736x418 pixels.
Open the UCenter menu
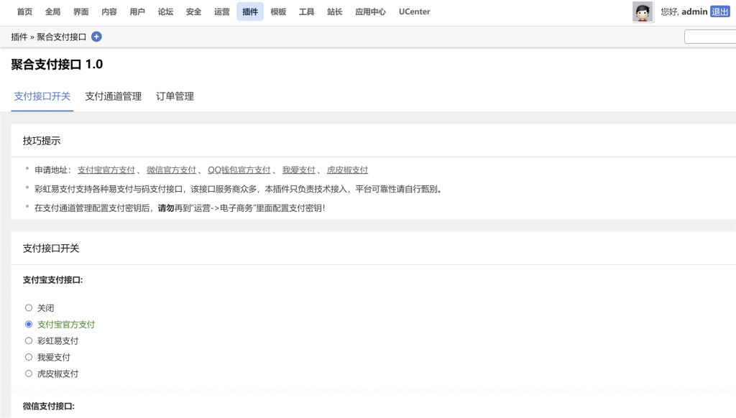[414, 11]
